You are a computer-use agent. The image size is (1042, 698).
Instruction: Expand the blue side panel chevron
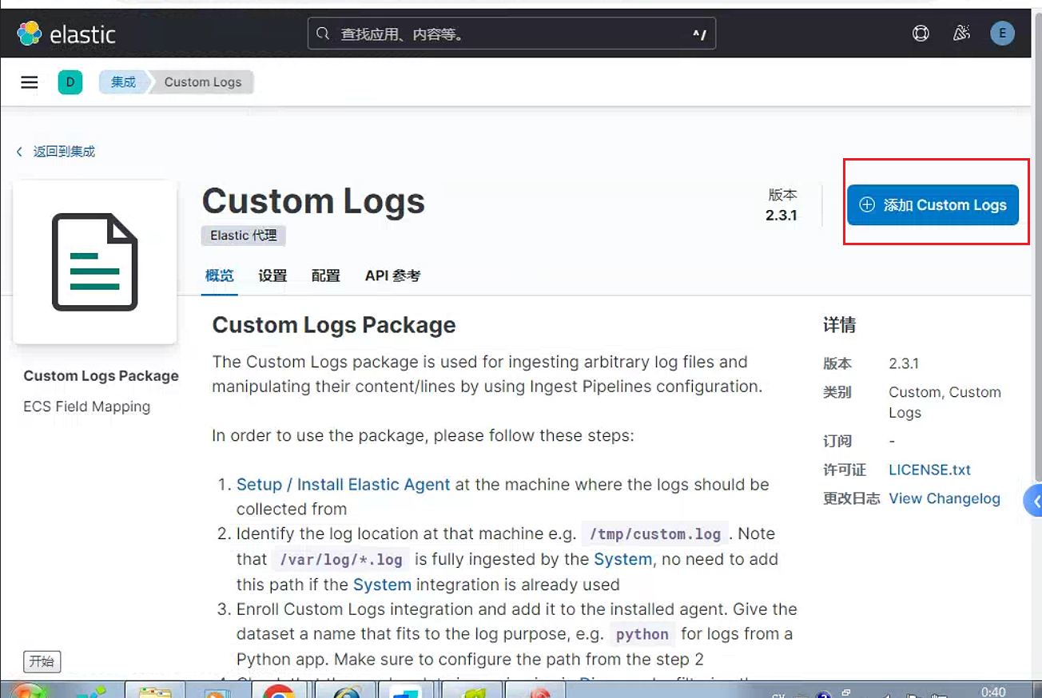pyautogui.click(x=1033, y=502)
